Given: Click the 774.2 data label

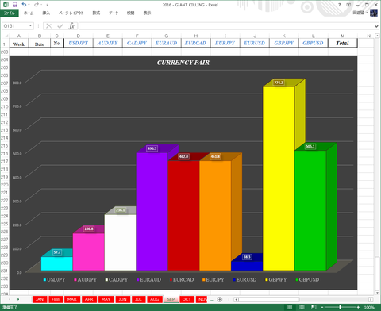Looking at the screenshot, I should [279, 83].
